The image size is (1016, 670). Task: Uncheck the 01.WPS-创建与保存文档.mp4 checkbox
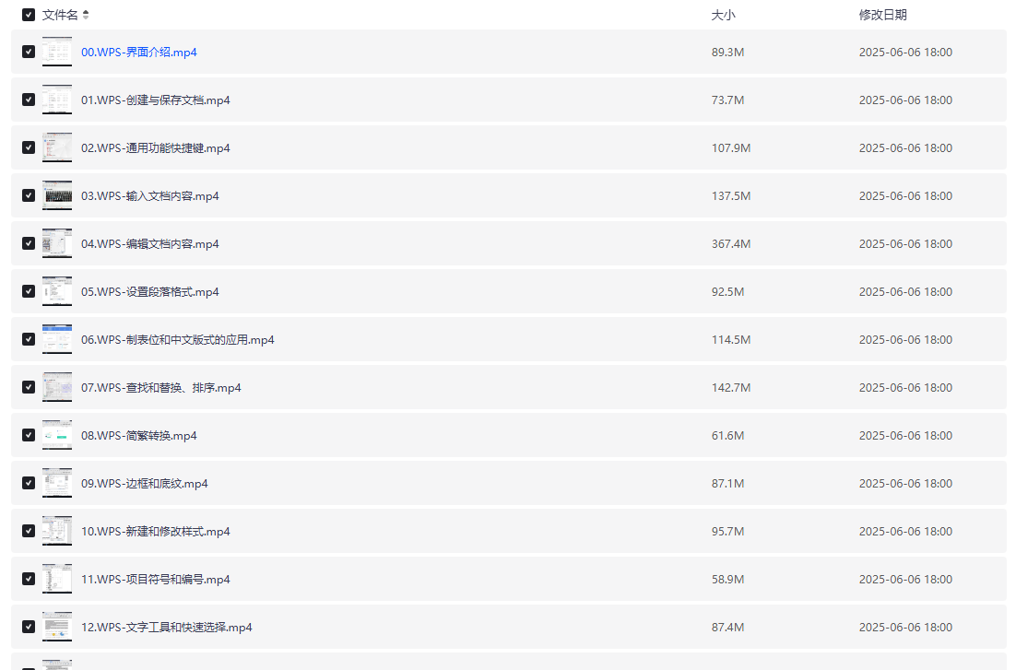29,100
